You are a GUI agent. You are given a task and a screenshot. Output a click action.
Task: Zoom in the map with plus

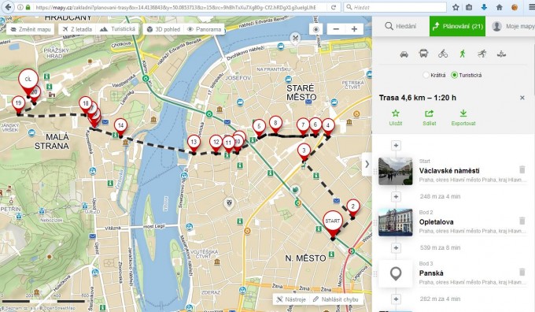[354, 29]
